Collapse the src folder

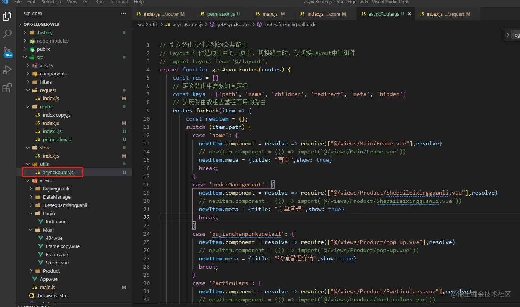coord(25,57)
